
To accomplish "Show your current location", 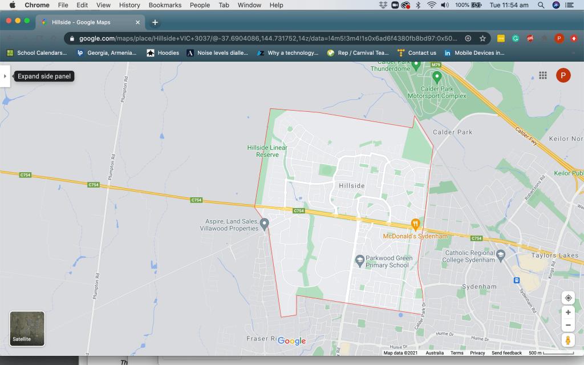I will 568,298.
